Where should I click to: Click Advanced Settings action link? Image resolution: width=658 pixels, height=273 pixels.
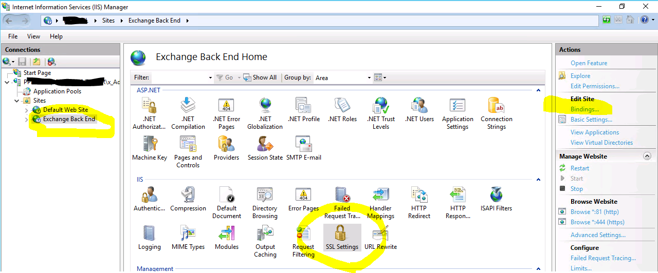pos(598,235)
